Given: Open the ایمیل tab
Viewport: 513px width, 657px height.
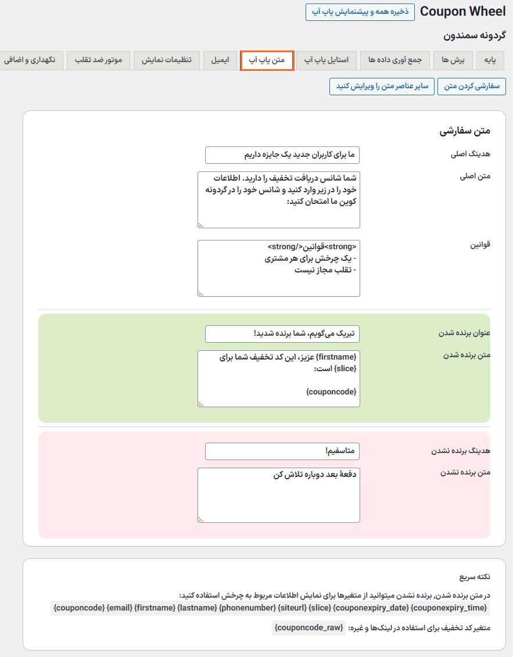Looking at the screenshot, I should tap(220, 60).
